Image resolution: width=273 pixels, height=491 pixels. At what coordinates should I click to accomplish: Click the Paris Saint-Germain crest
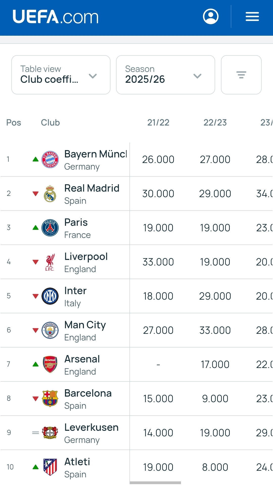pyautogui.click(x=50, y=228)
